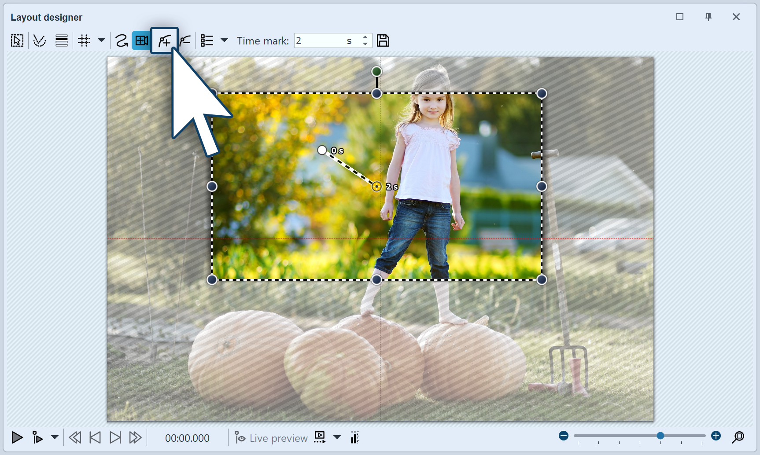Click inside the Time mark input field

(x=326, y=40)
